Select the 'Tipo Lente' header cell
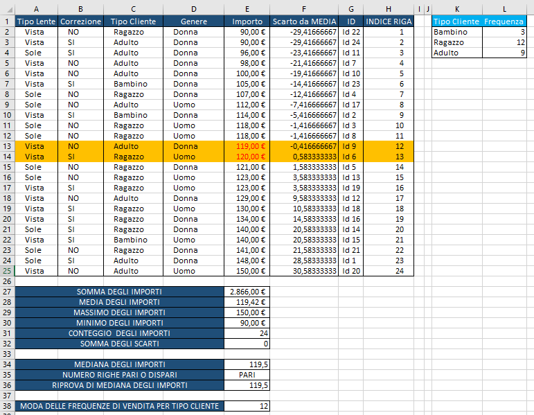This screenshot has width=534, height=415. [x=35, y=21]
